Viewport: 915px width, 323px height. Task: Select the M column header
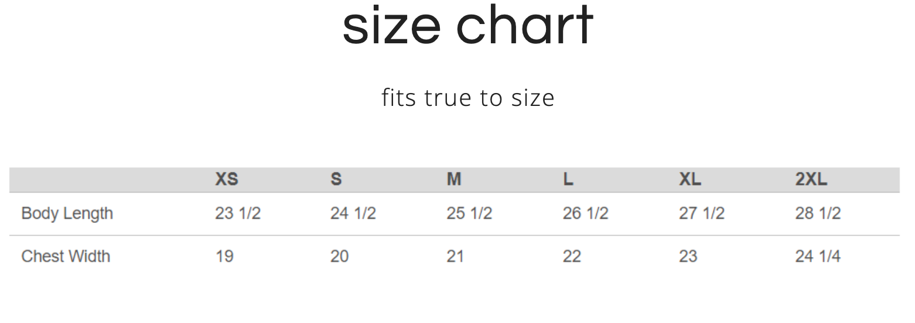pos(454,179)
